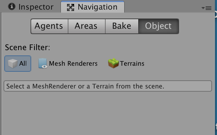Click the Scene Filter label
Screen dimensions: 217x135
27,47
